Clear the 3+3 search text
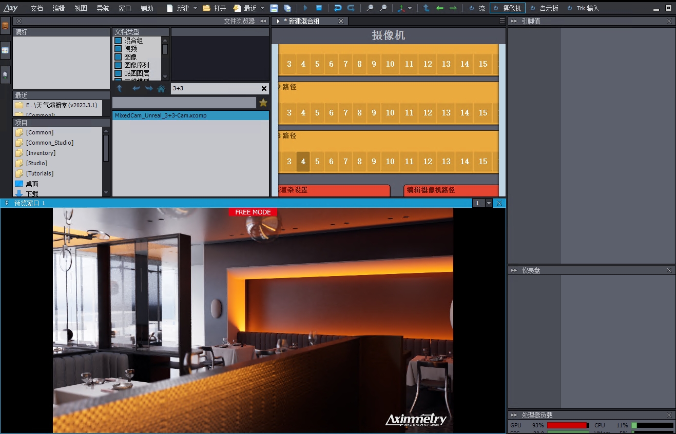 pos(264,88)
